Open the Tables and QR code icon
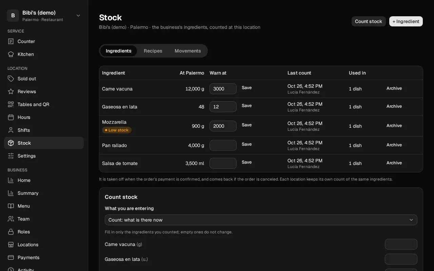 (11, 104)
